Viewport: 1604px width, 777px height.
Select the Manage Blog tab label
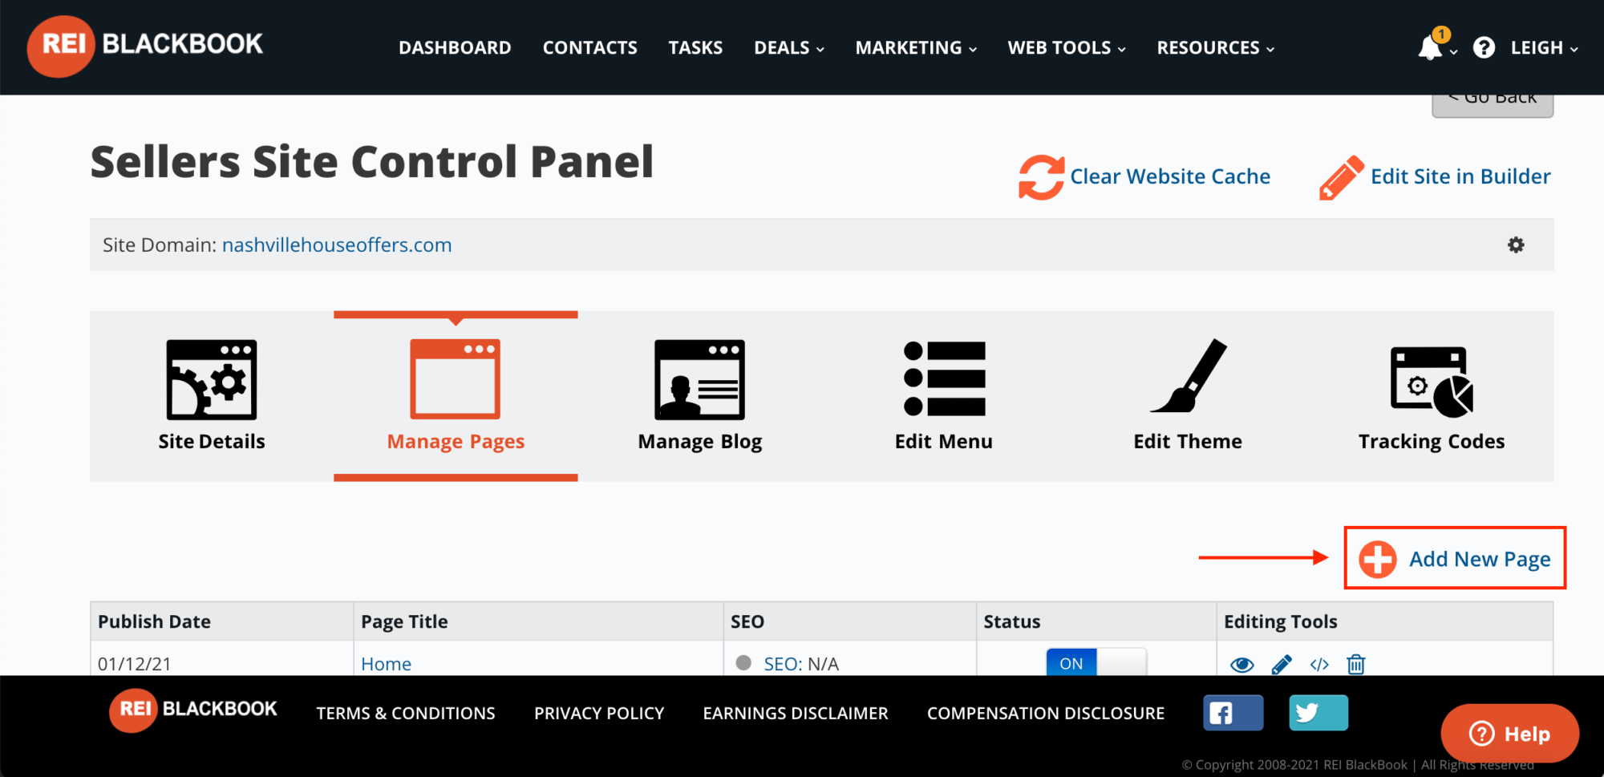pyautogui.click(x=700, y=442)
